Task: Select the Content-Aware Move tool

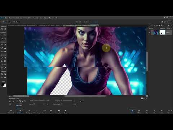Action: point(2,77)
